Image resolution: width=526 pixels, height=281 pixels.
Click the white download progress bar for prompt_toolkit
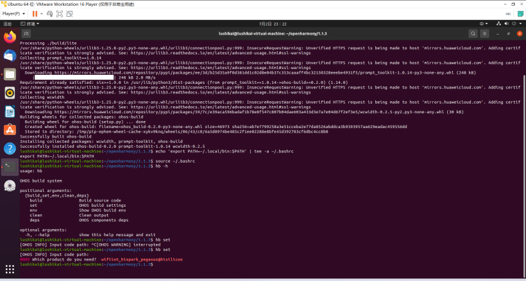click(74, 77)
